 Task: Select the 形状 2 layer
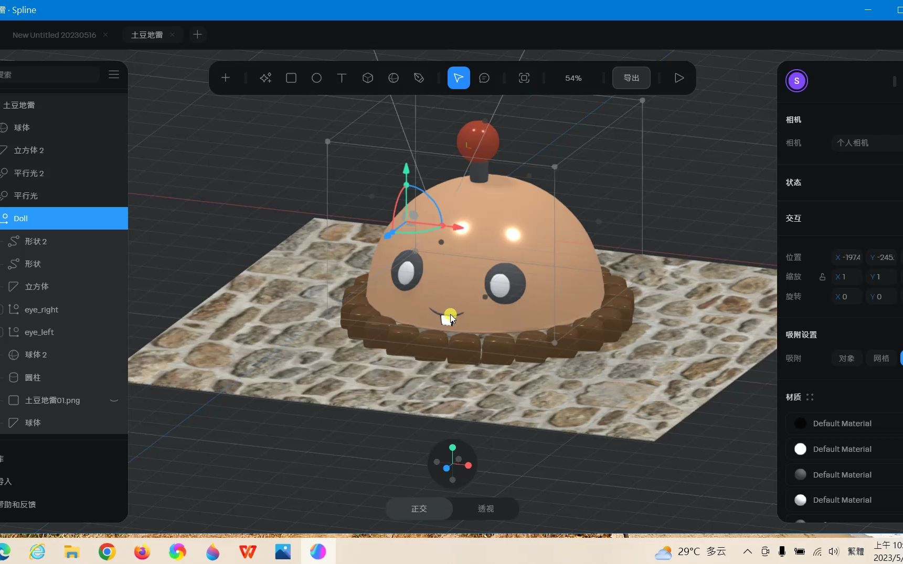(x=64, y=241)
